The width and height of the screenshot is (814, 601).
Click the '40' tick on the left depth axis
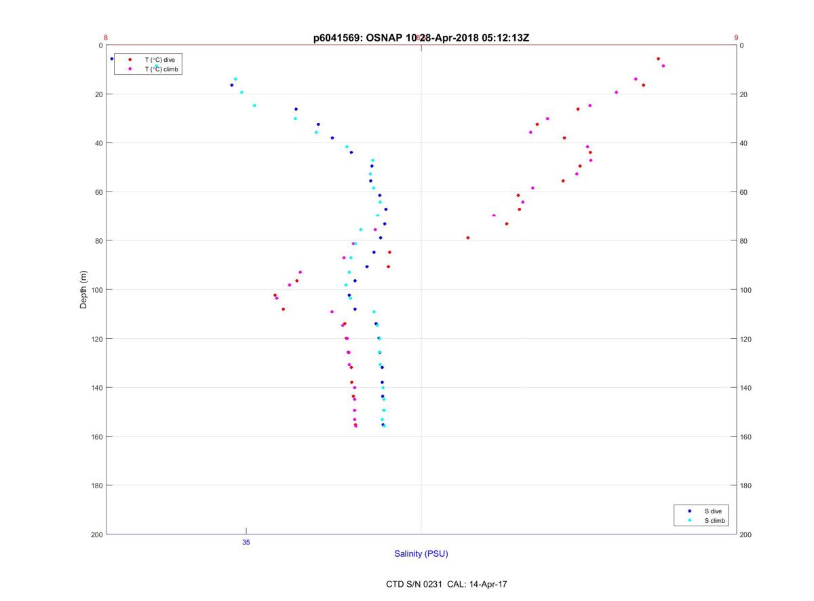[99, 143]
